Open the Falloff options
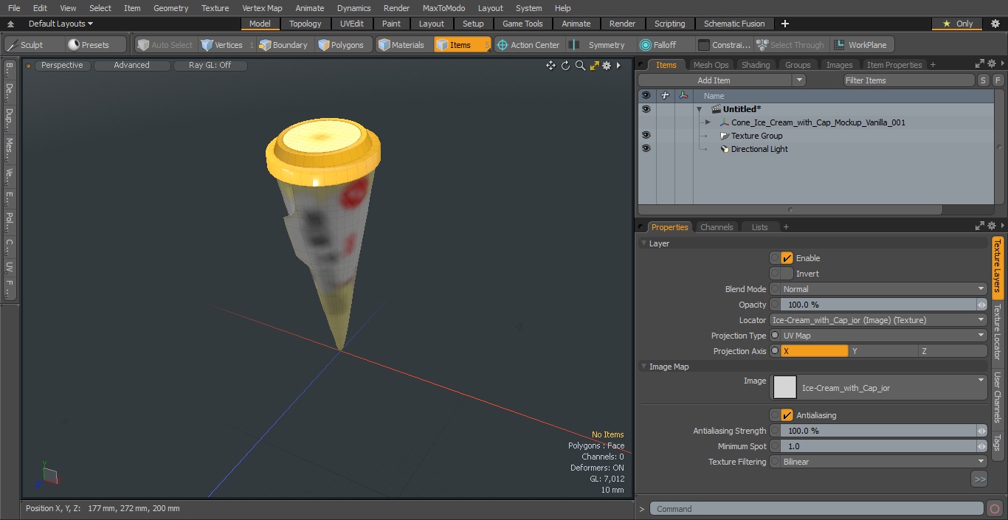Screen dimensions: 1008x520 tap(658, 45)
